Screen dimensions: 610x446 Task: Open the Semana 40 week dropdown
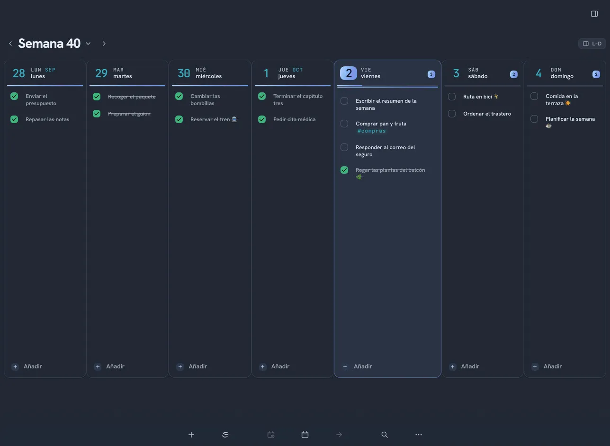88,44
